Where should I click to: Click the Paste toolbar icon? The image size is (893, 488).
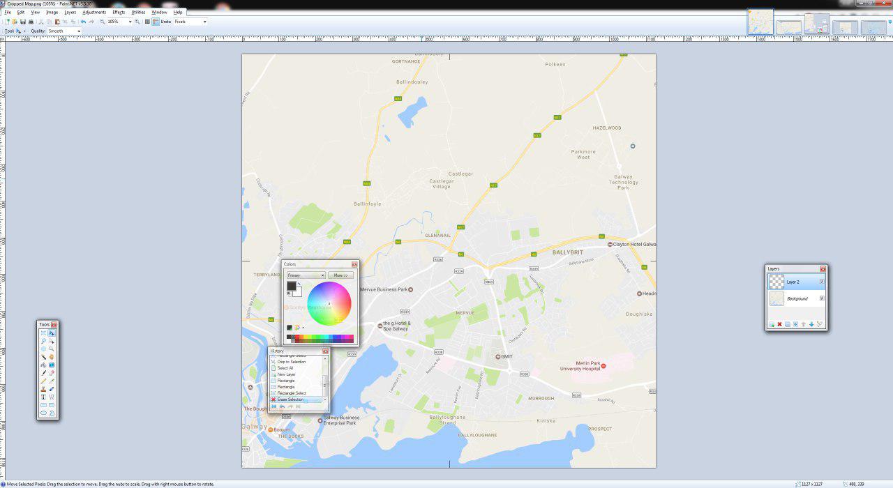click(57, 22)
